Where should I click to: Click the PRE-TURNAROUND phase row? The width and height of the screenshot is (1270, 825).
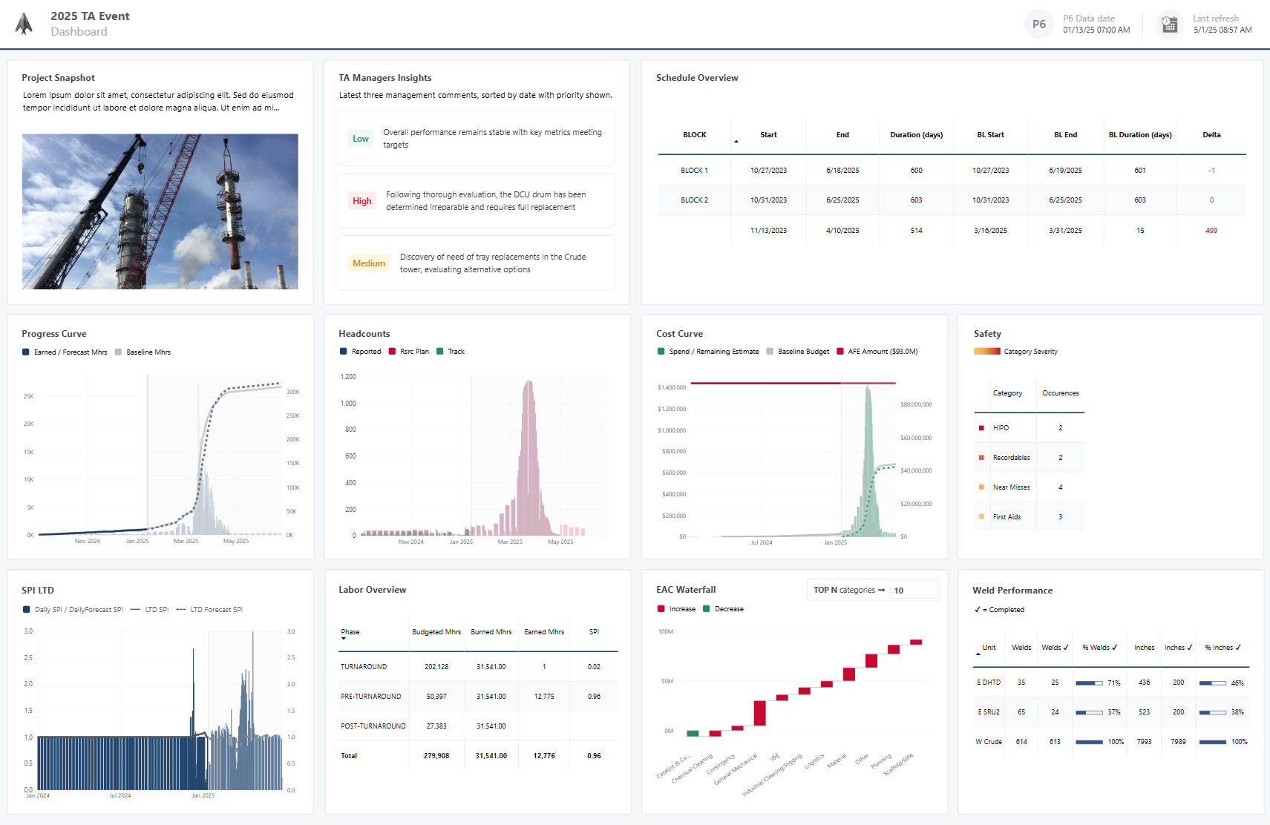[x=478, y=697]
